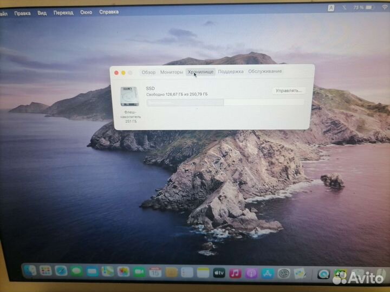Switch to the Мониторы tab
This screenshot has height=292, width=390.
tap(171, 72)
